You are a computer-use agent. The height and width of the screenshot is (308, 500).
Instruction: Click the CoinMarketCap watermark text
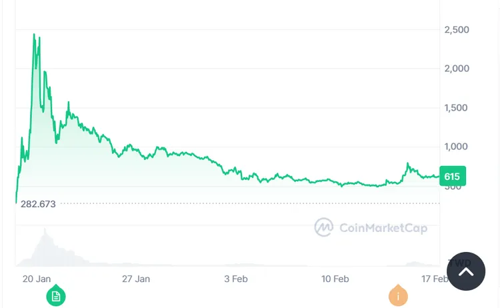pyautogui.click(x=383, y=228)
